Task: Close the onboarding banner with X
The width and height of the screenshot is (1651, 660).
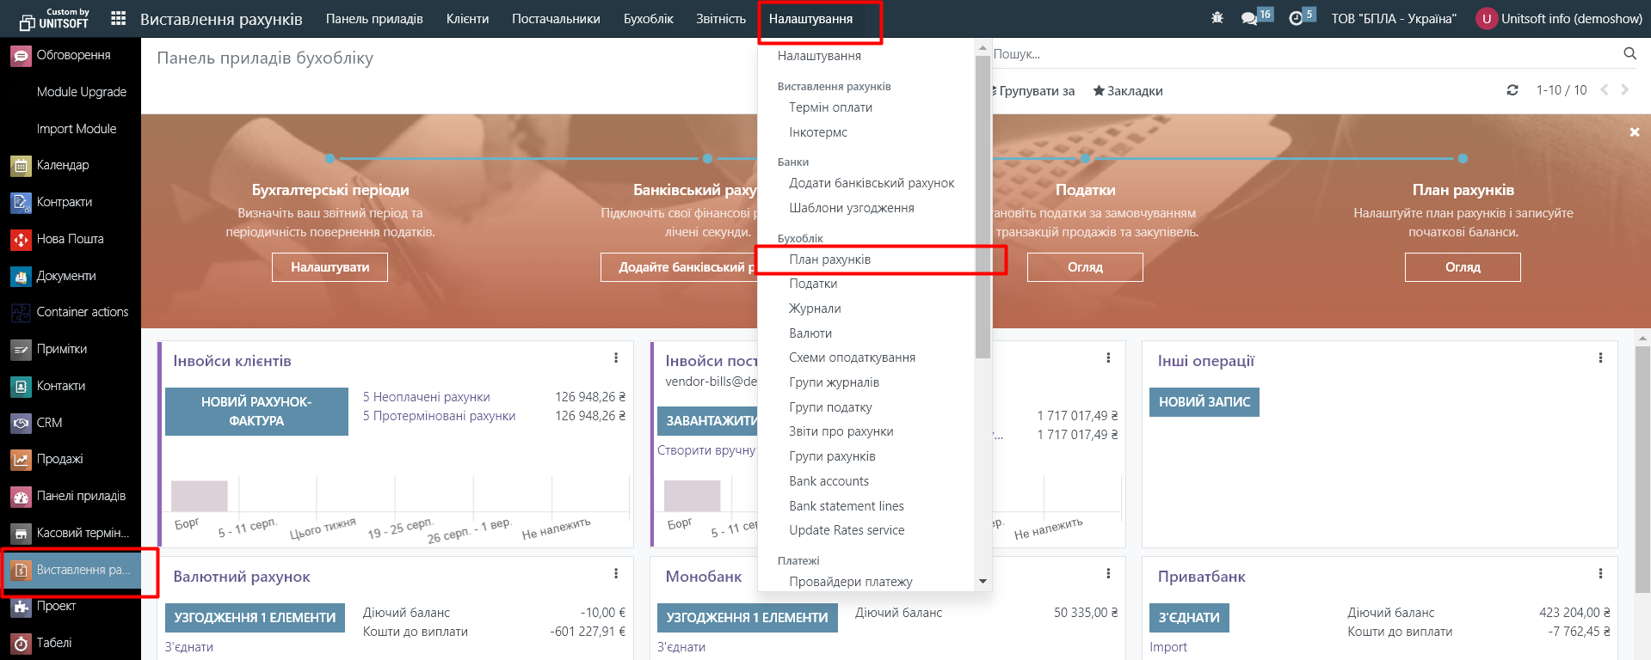Action: tap(1634, 132)
